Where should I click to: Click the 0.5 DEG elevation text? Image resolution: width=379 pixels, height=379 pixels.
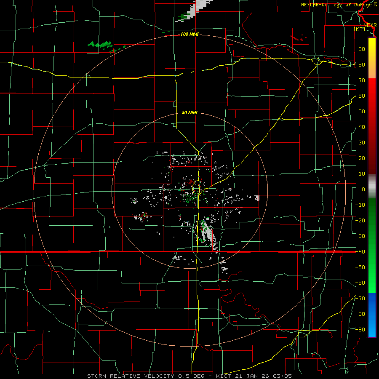coord(192,376)
